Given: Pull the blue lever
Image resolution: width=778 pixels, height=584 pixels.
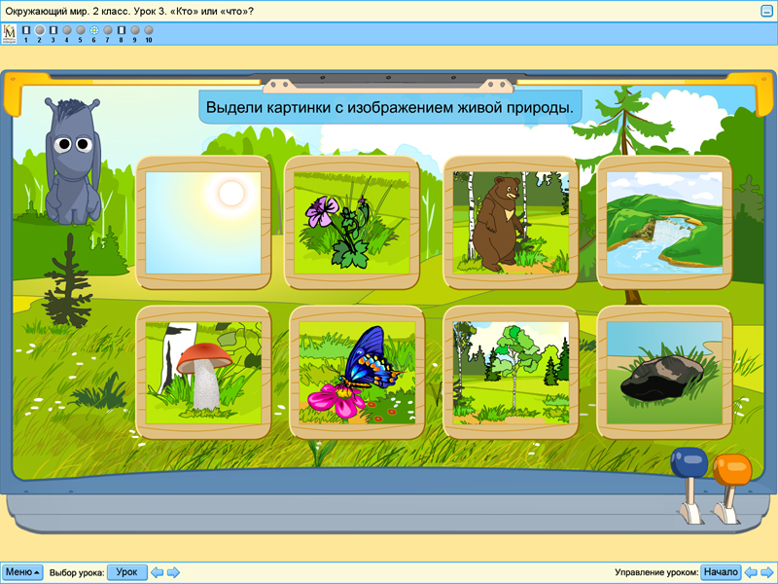Looking at the screenshot, I should click(690, 461).
